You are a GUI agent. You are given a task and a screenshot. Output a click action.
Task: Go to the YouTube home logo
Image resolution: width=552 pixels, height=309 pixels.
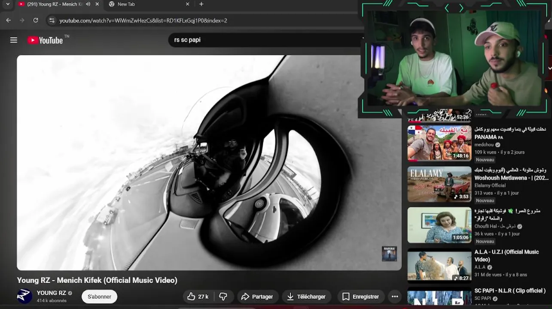45,40
